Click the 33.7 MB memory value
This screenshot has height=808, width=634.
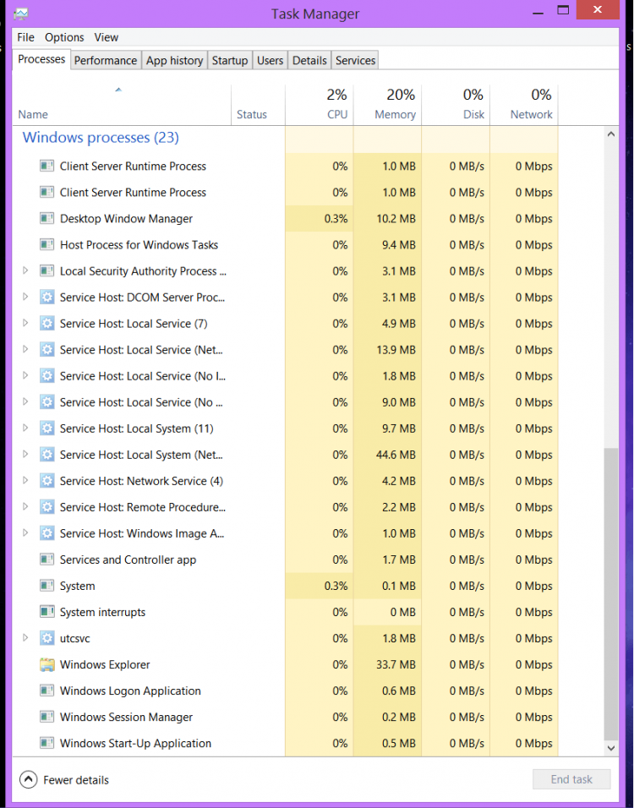click(396, 665)
